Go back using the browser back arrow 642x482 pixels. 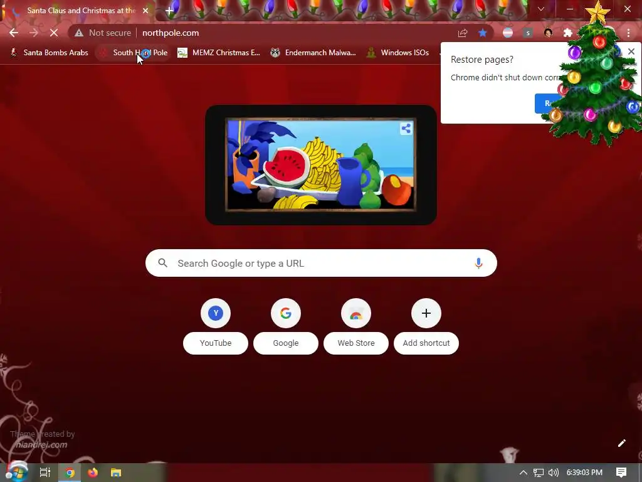[14, 33]
